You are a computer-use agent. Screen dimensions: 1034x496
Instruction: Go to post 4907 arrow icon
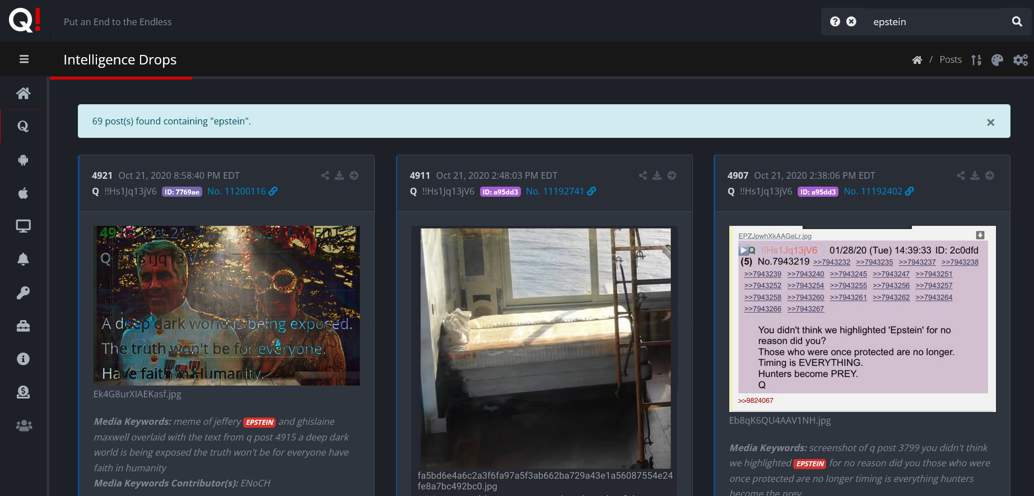(x=990, y=175)
